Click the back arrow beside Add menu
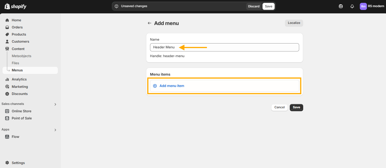The height and width of the screenshot is (168, 386). click(149, 23)
